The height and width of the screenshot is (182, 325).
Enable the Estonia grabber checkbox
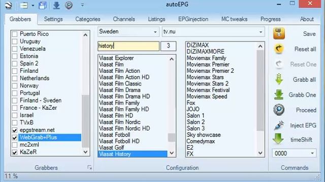click(15, 56)
